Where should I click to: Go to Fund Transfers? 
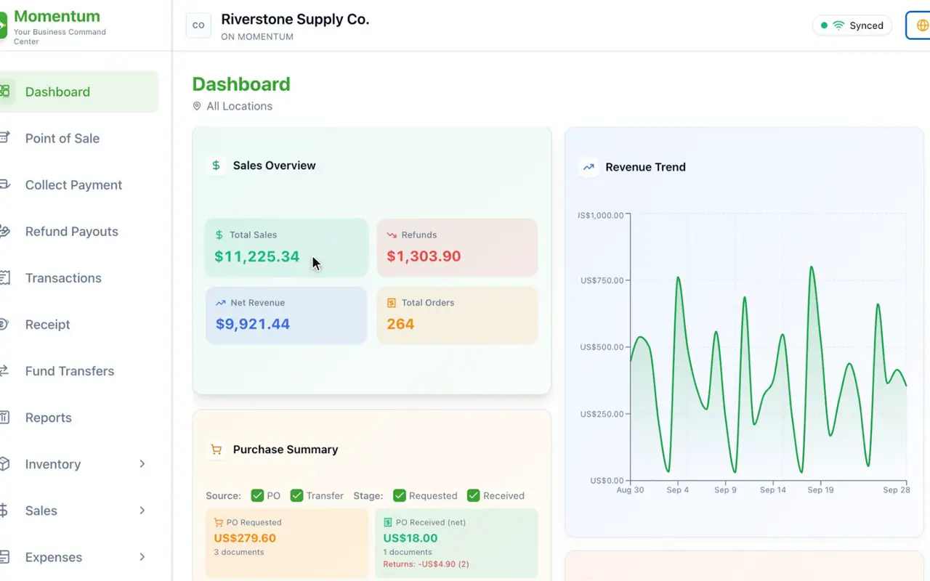pyautogui.click(x=78, y=370)
